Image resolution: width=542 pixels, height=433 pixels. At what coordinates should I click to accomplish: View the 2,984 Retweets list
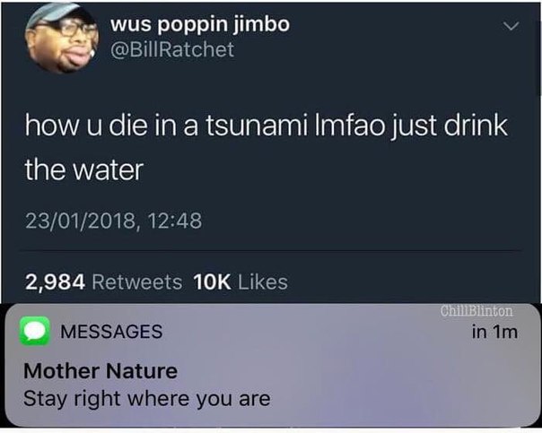coord(103,282)
